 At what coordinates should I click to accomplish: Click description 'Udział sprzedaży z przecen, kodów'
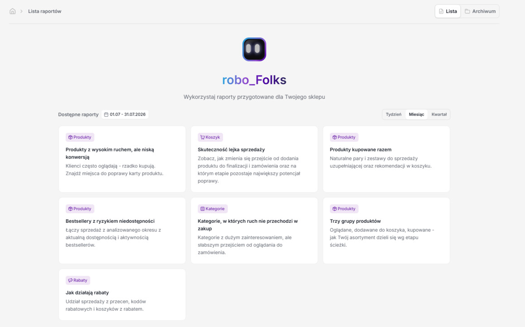106,305
